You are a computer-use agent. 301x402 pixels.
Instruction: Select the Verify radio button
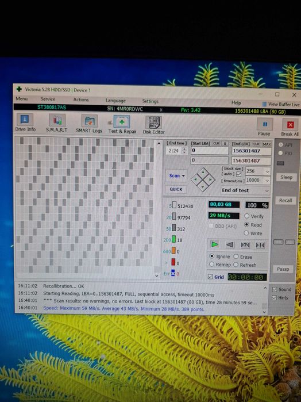246,216
